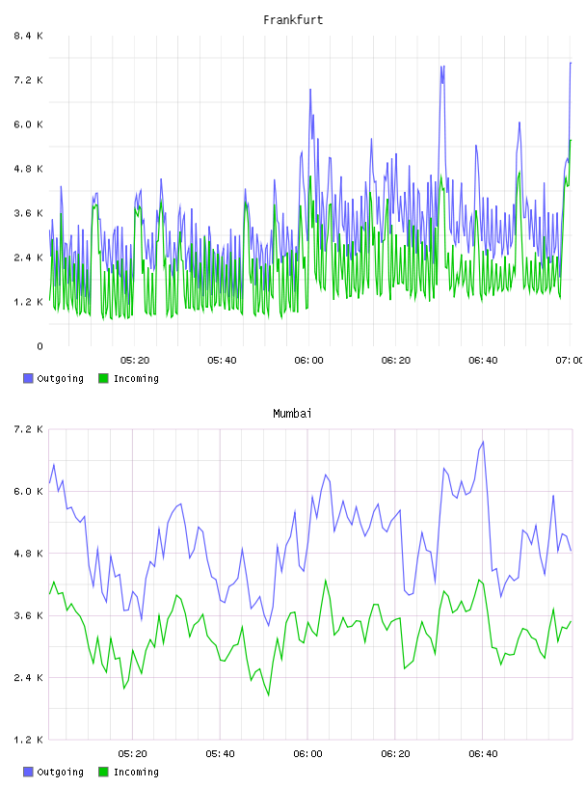586x787 pixels.
Task: Click the 2.4 K axis label in Mumbai chart
Action: pos(28,678)
